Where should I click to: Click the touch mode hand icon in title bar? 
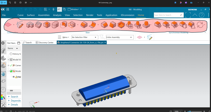60,9
